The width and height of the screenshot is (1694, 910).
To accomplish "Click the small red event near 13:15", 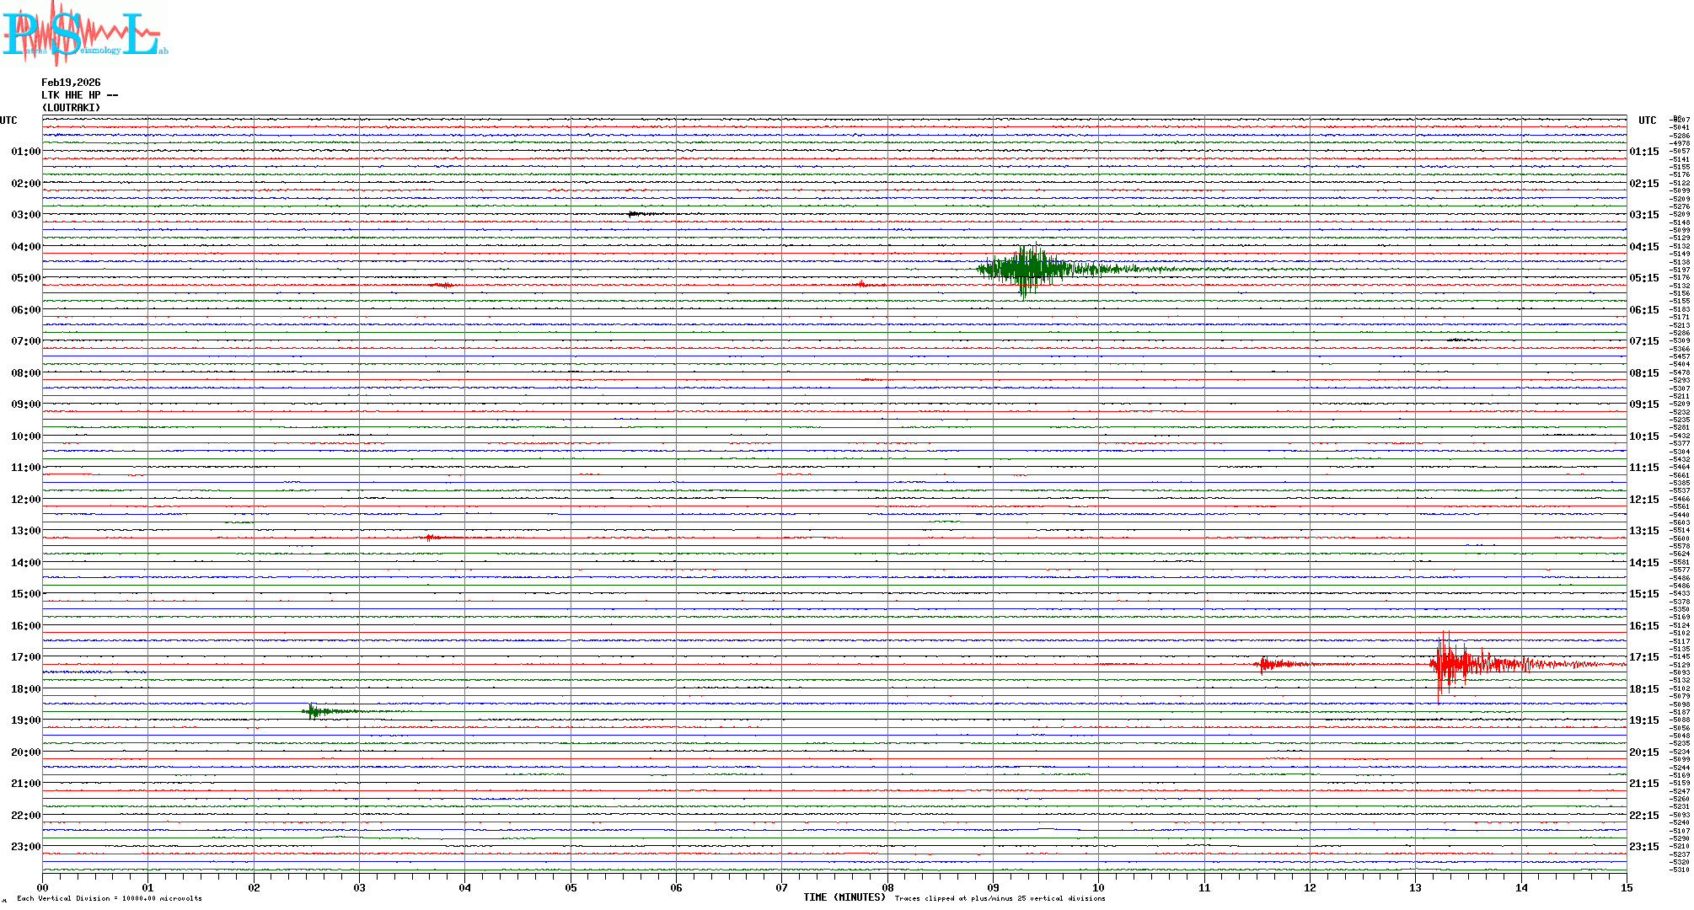I will tap(432, 538).
